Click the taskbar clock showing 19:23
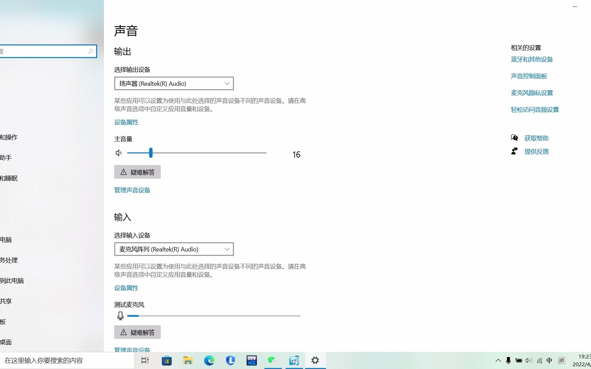 click(x=582, y=360)
